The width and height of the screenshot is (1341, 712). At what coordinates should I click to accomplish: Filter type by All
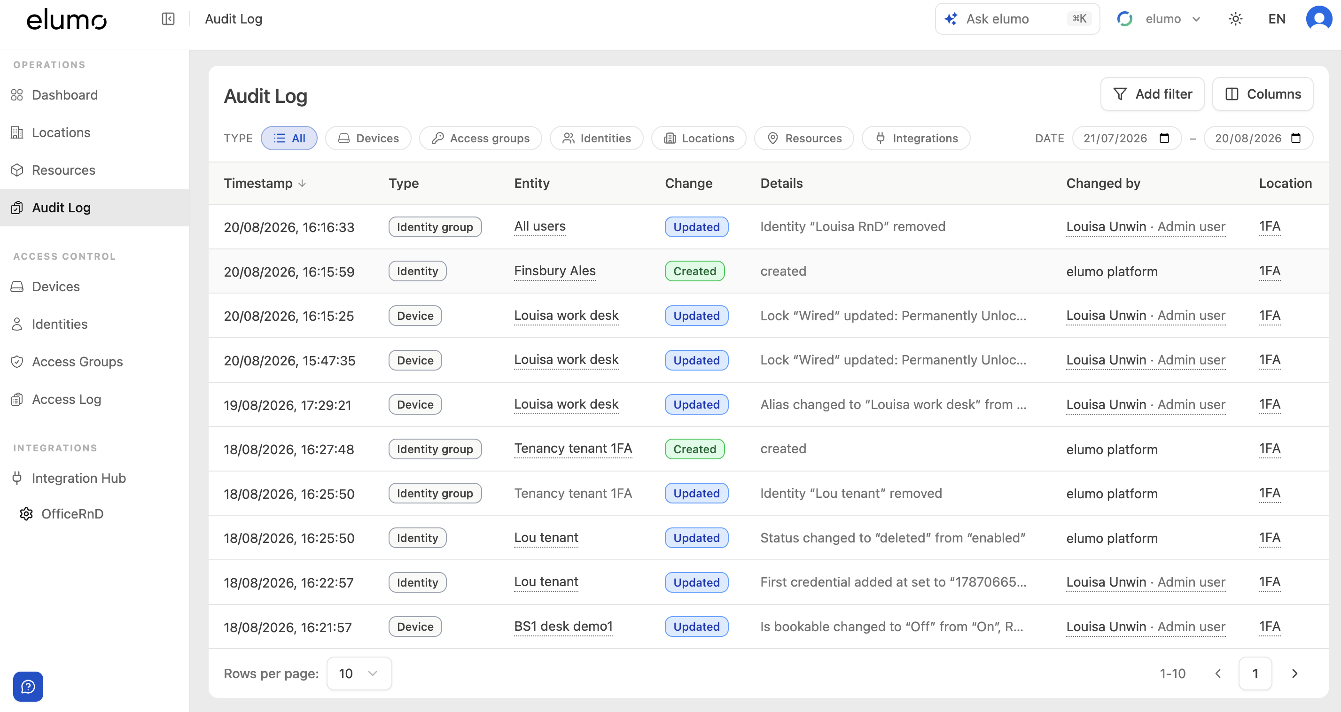point(289,138)
